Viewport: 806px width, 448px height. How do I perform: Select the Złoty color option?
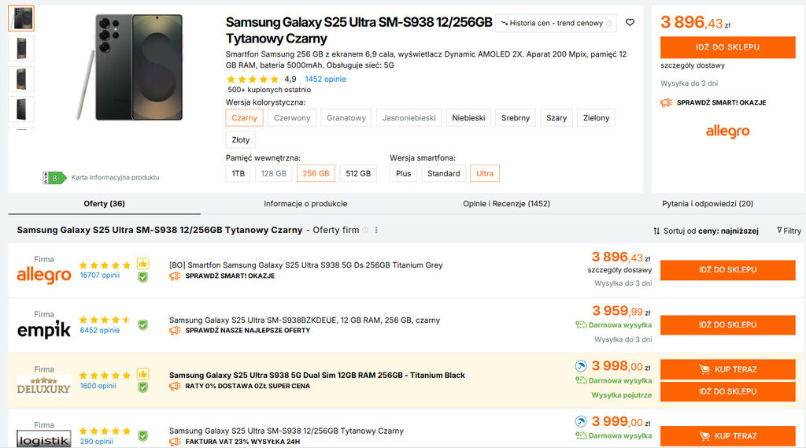tap(241, 140)
